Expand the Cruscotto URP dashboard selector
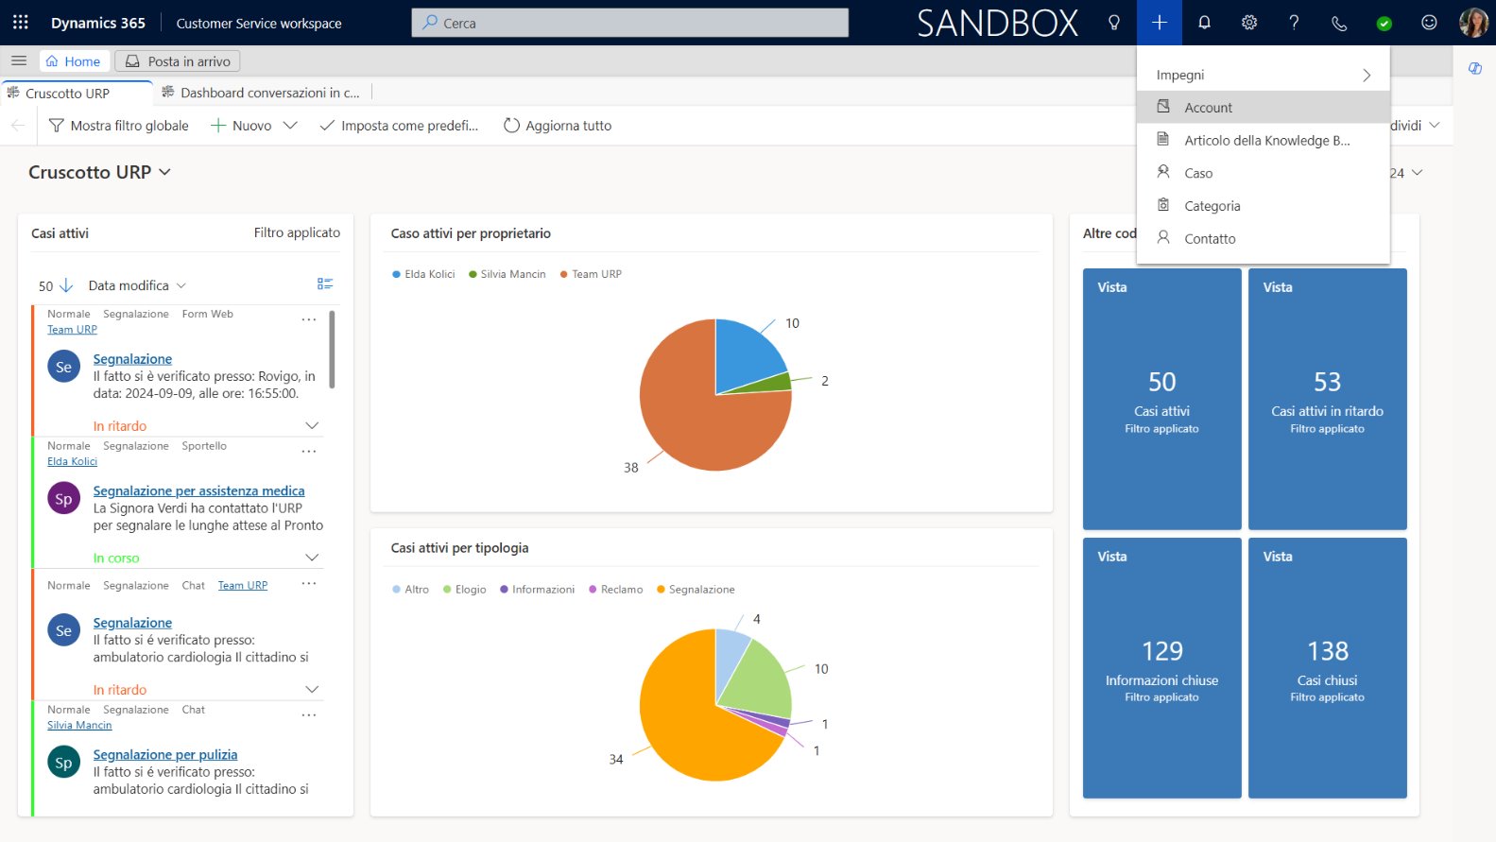This screenshot has height=842, width=1496. click(x=165, y=172)
